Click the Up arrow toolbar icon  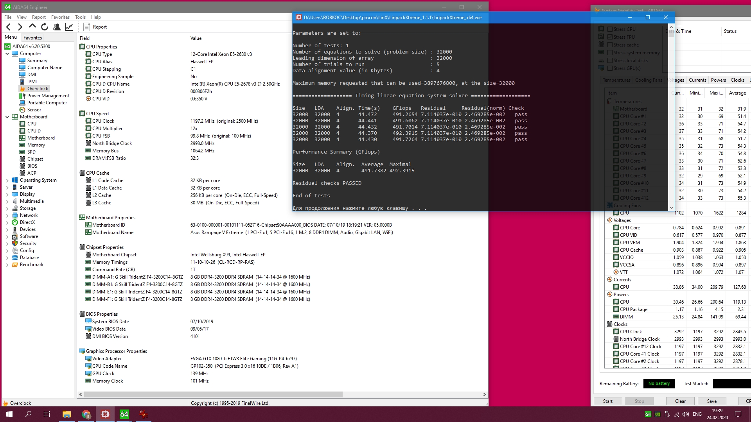click(x=32, y=27)
